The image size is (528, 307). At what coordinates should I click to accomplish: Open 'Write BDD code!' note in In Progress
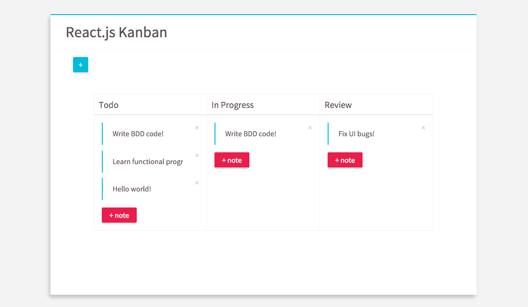[250, 134]
